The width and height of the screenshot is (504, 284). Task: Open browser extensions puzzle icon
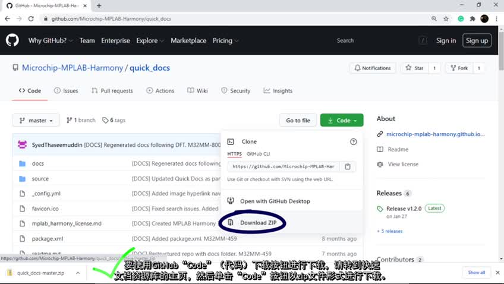click(472, 18)
